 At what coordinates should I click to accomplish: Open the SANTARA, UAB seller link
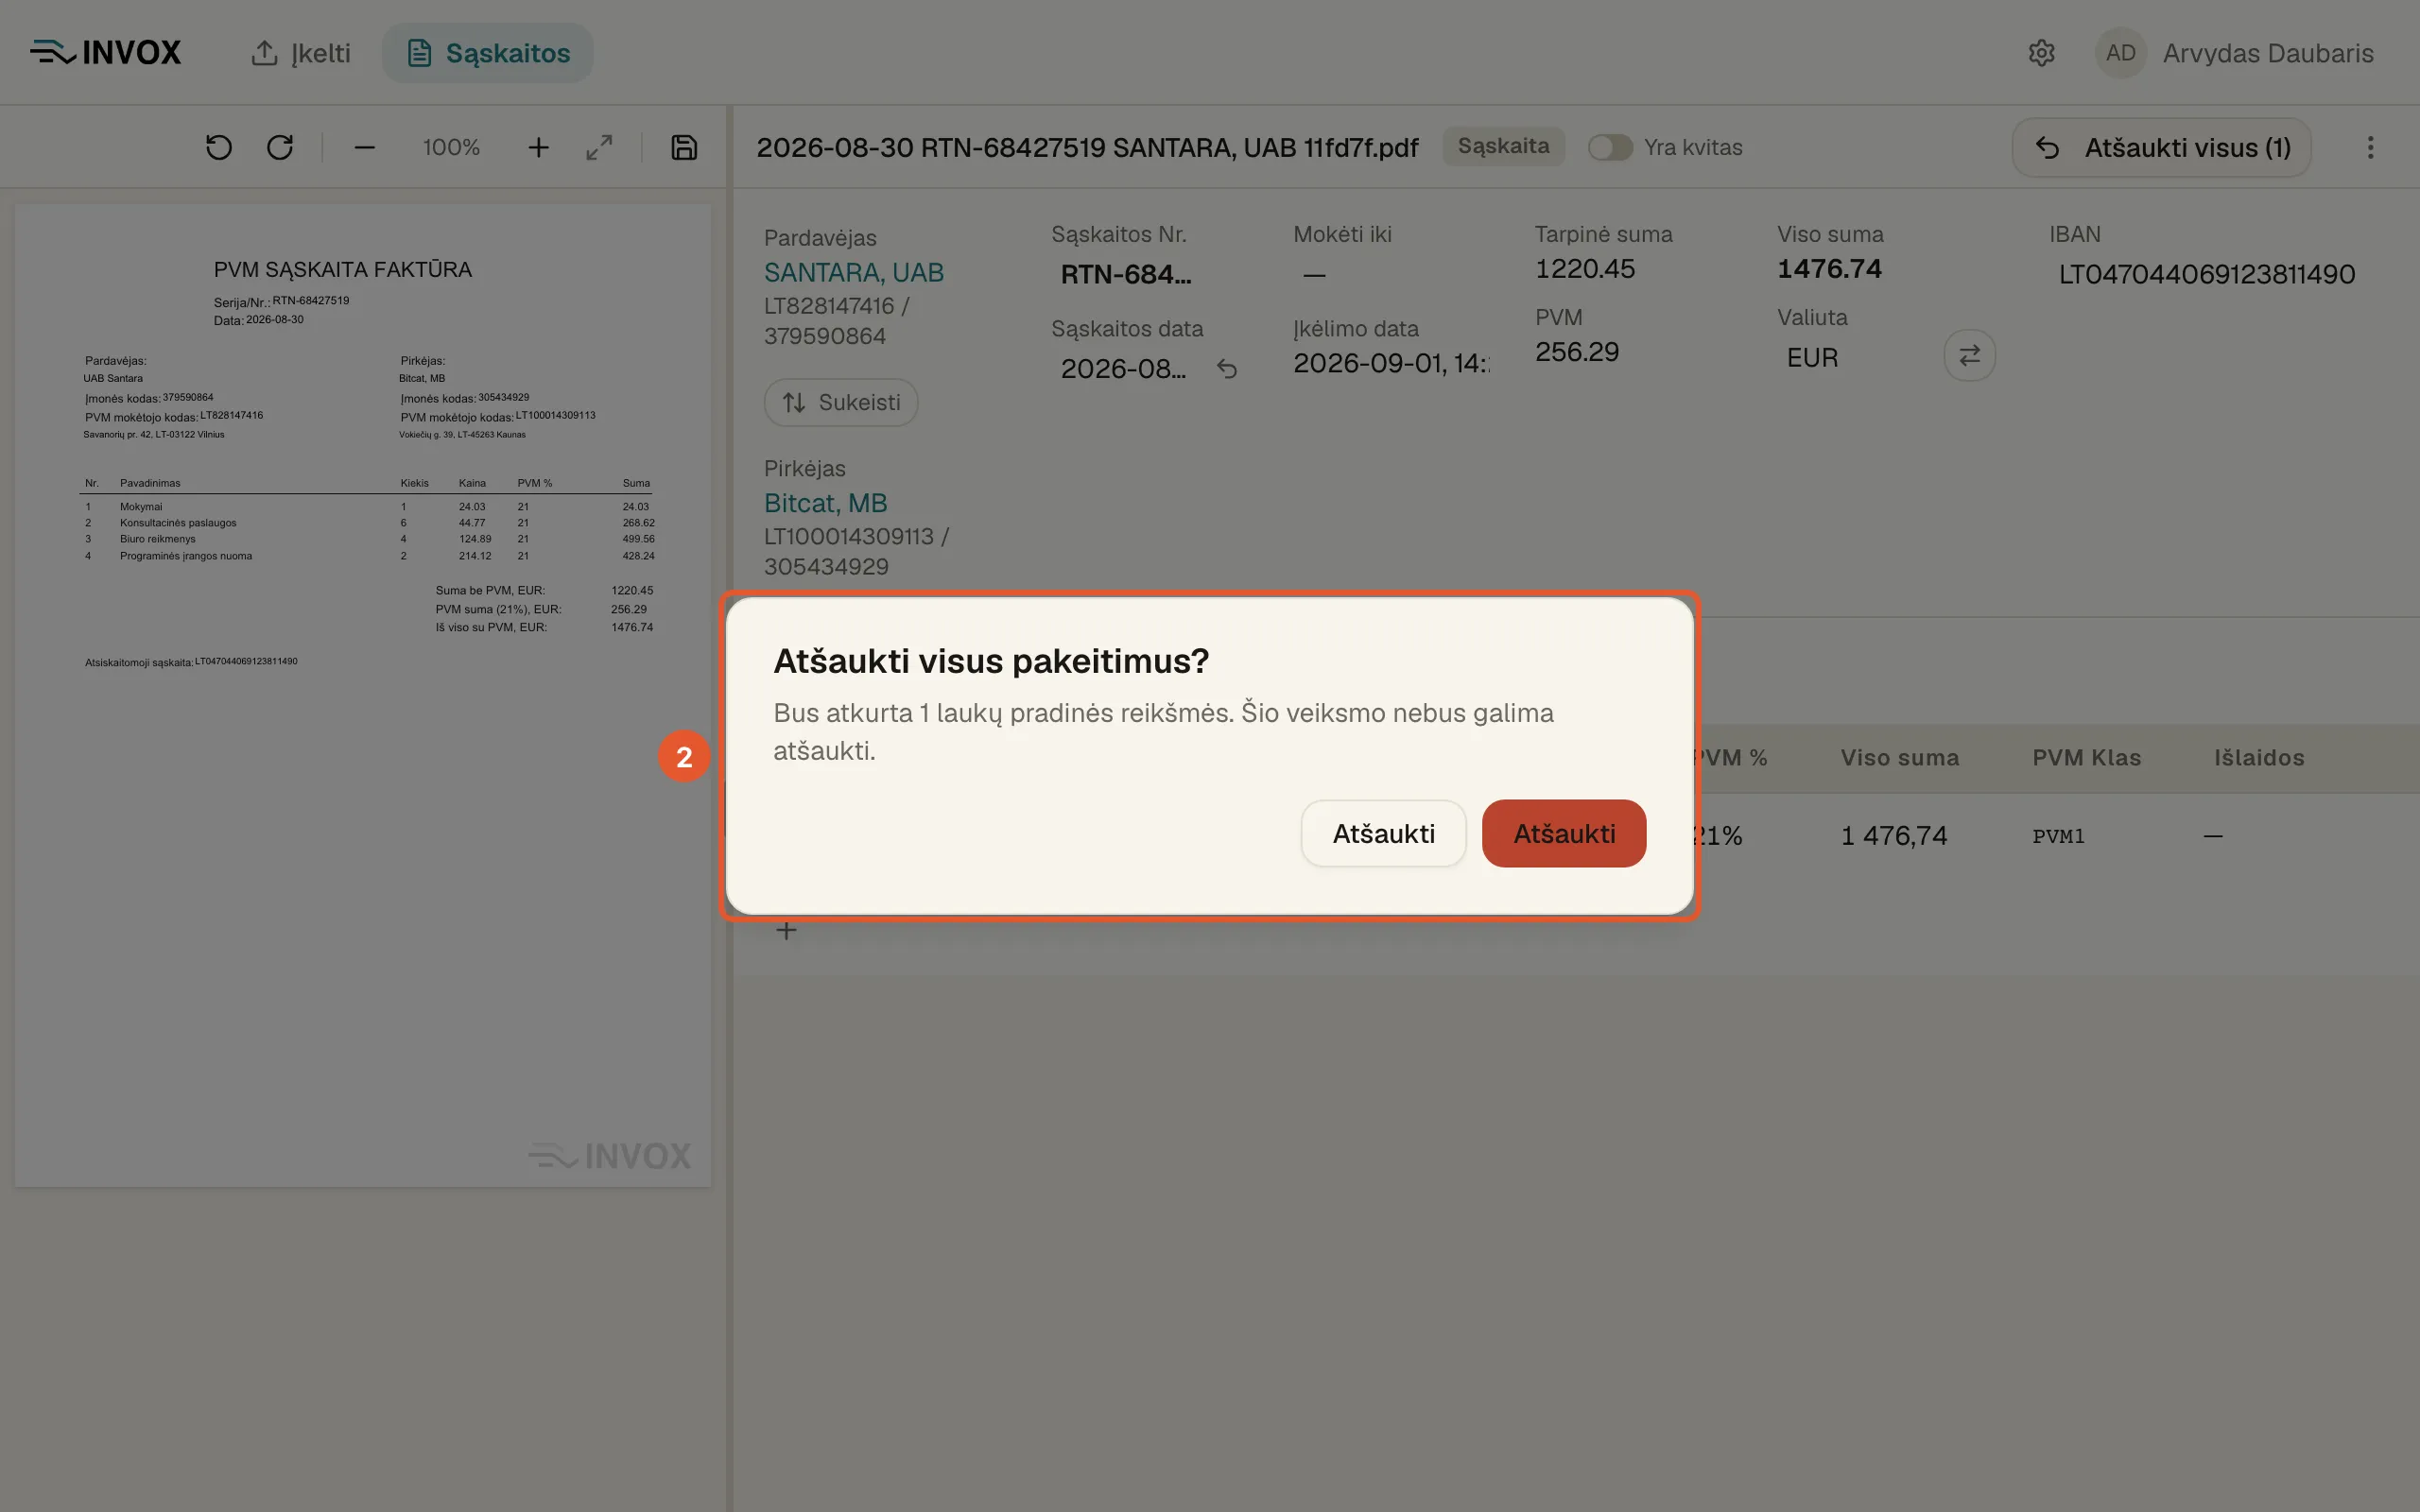854,272
